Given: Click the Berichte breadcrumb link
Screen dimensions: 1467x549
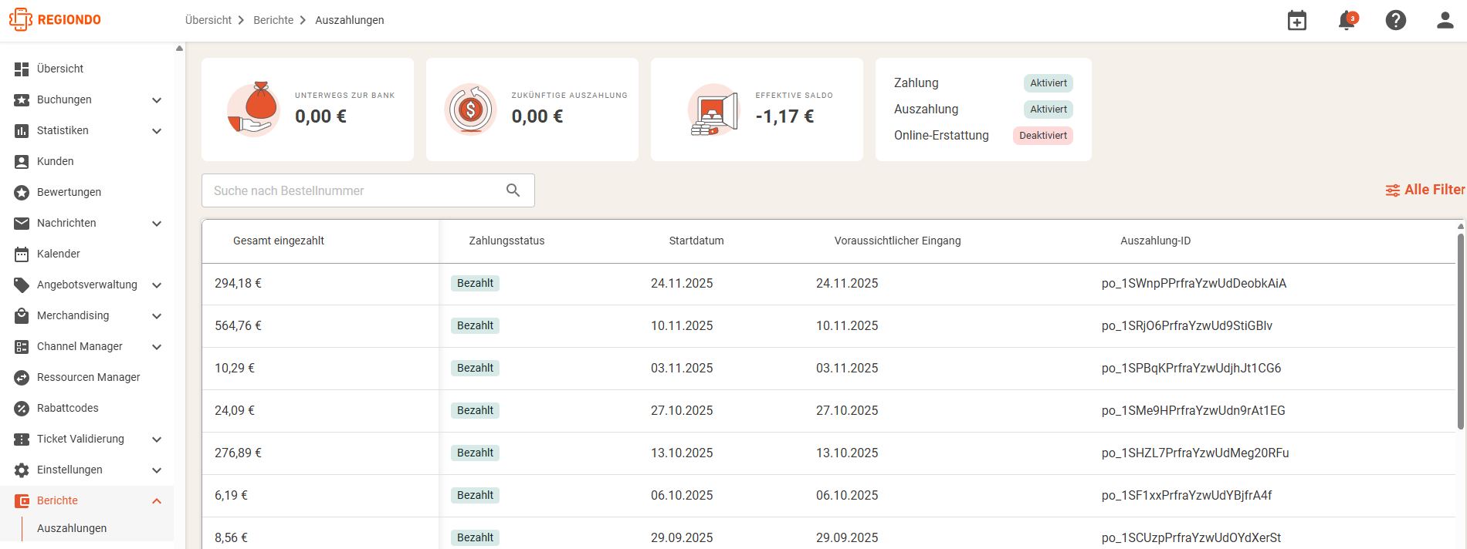Looking at the screenshot, I should tap(273, 20).
